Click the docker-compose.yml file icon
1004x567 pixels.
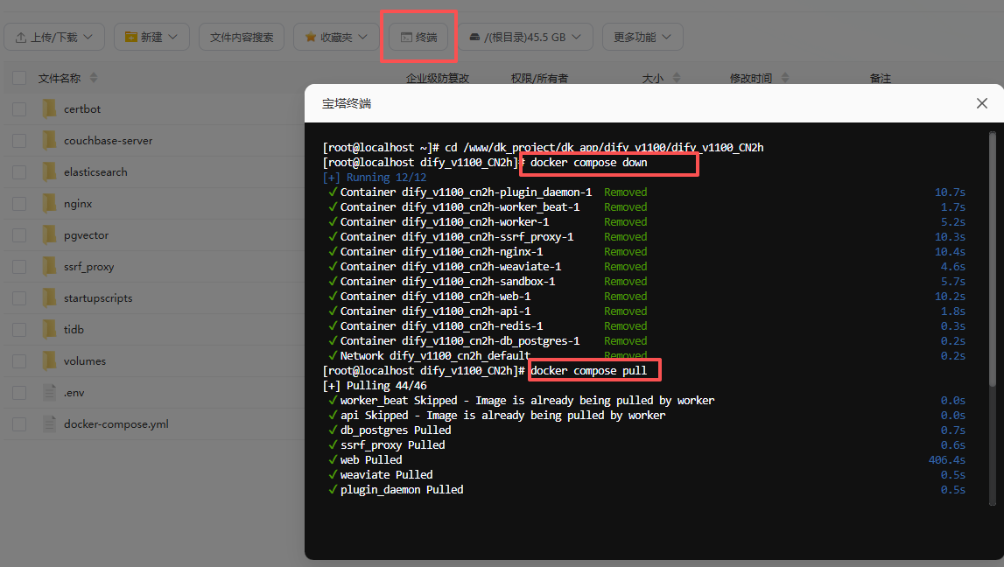coord(49,424)
